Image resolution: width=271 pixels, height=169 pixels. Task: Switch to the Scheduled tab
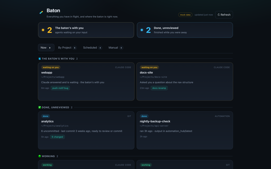pyautogui.click(x=92, y=48)
